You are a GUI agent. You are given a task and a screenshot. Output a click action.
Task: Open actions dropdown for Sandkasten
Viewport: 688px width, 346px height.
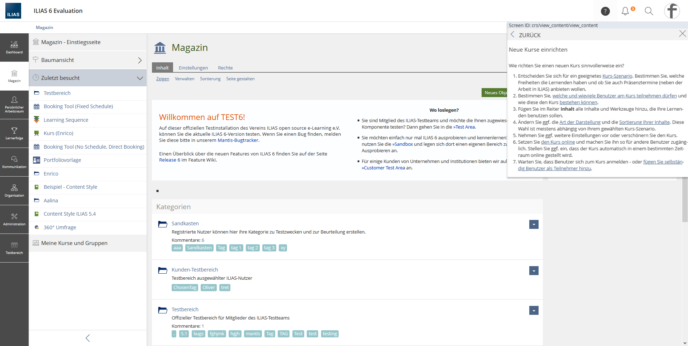click(534, 225)
